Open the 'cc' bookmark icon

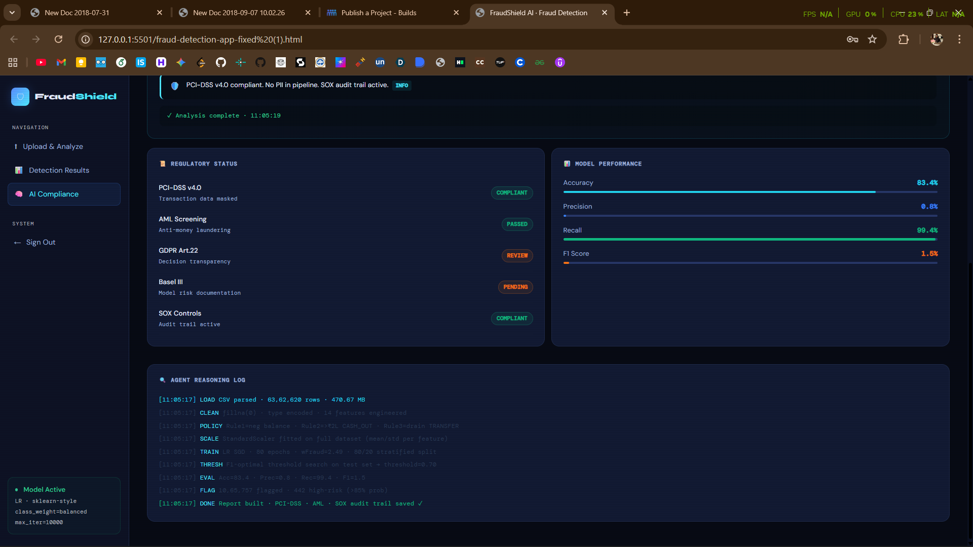480,62
